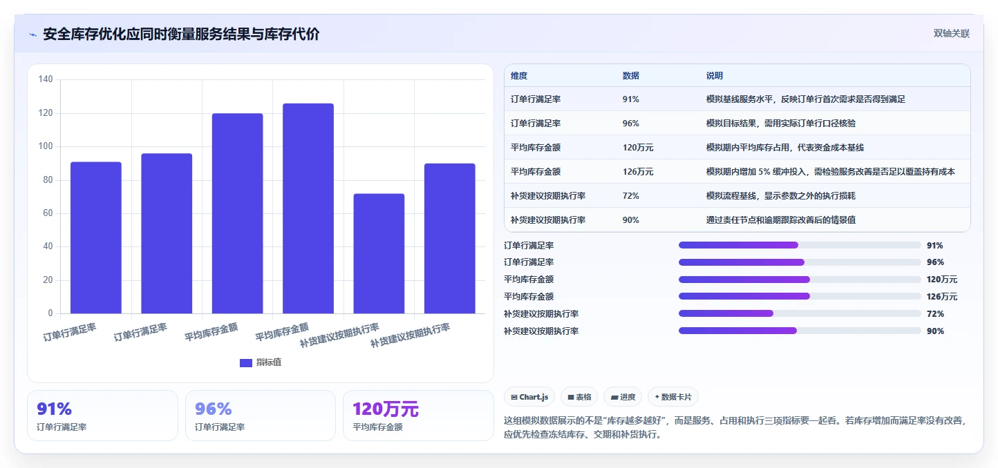Click the 指标值 legend color box
The height and width of the screenshot is (468, 998).
[245, 362]
